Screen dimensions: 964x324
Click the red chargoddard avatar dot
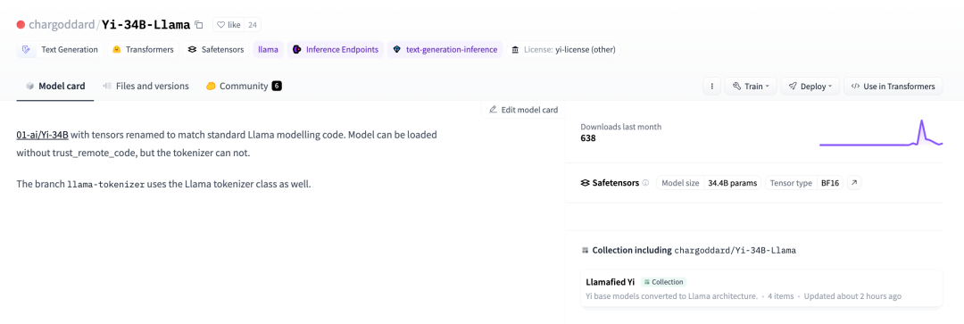click(21, 25)
